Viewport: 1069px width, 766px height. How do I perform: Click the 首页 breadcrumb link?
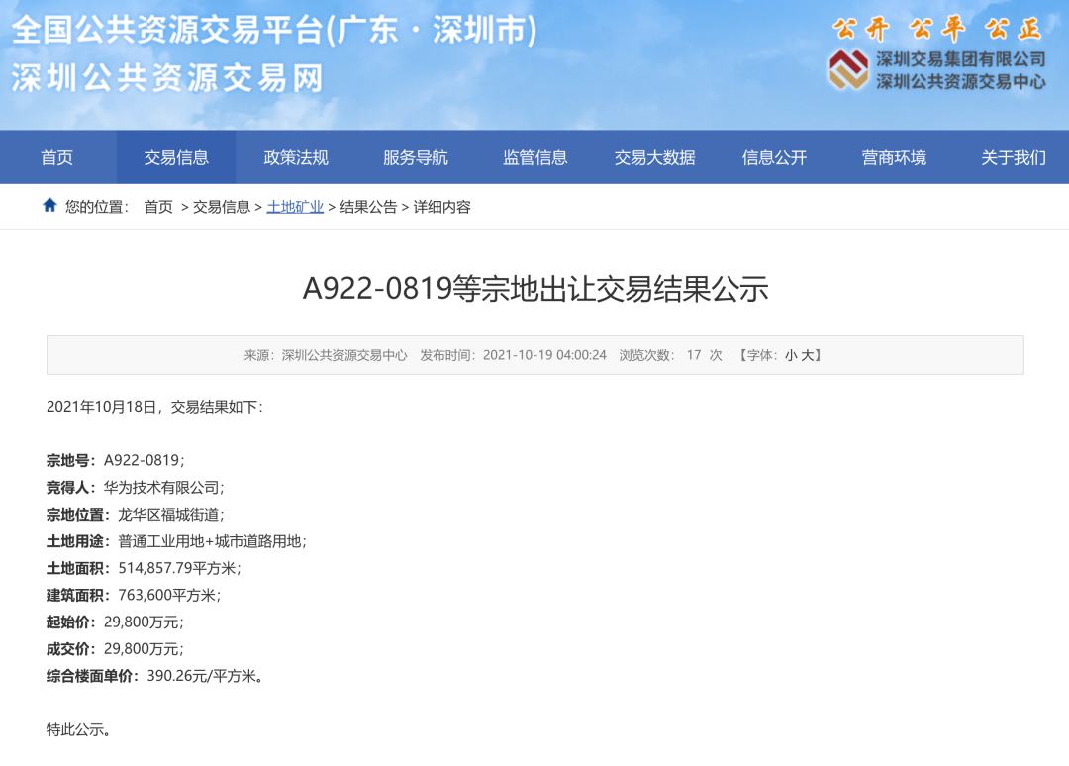[158, 207]
